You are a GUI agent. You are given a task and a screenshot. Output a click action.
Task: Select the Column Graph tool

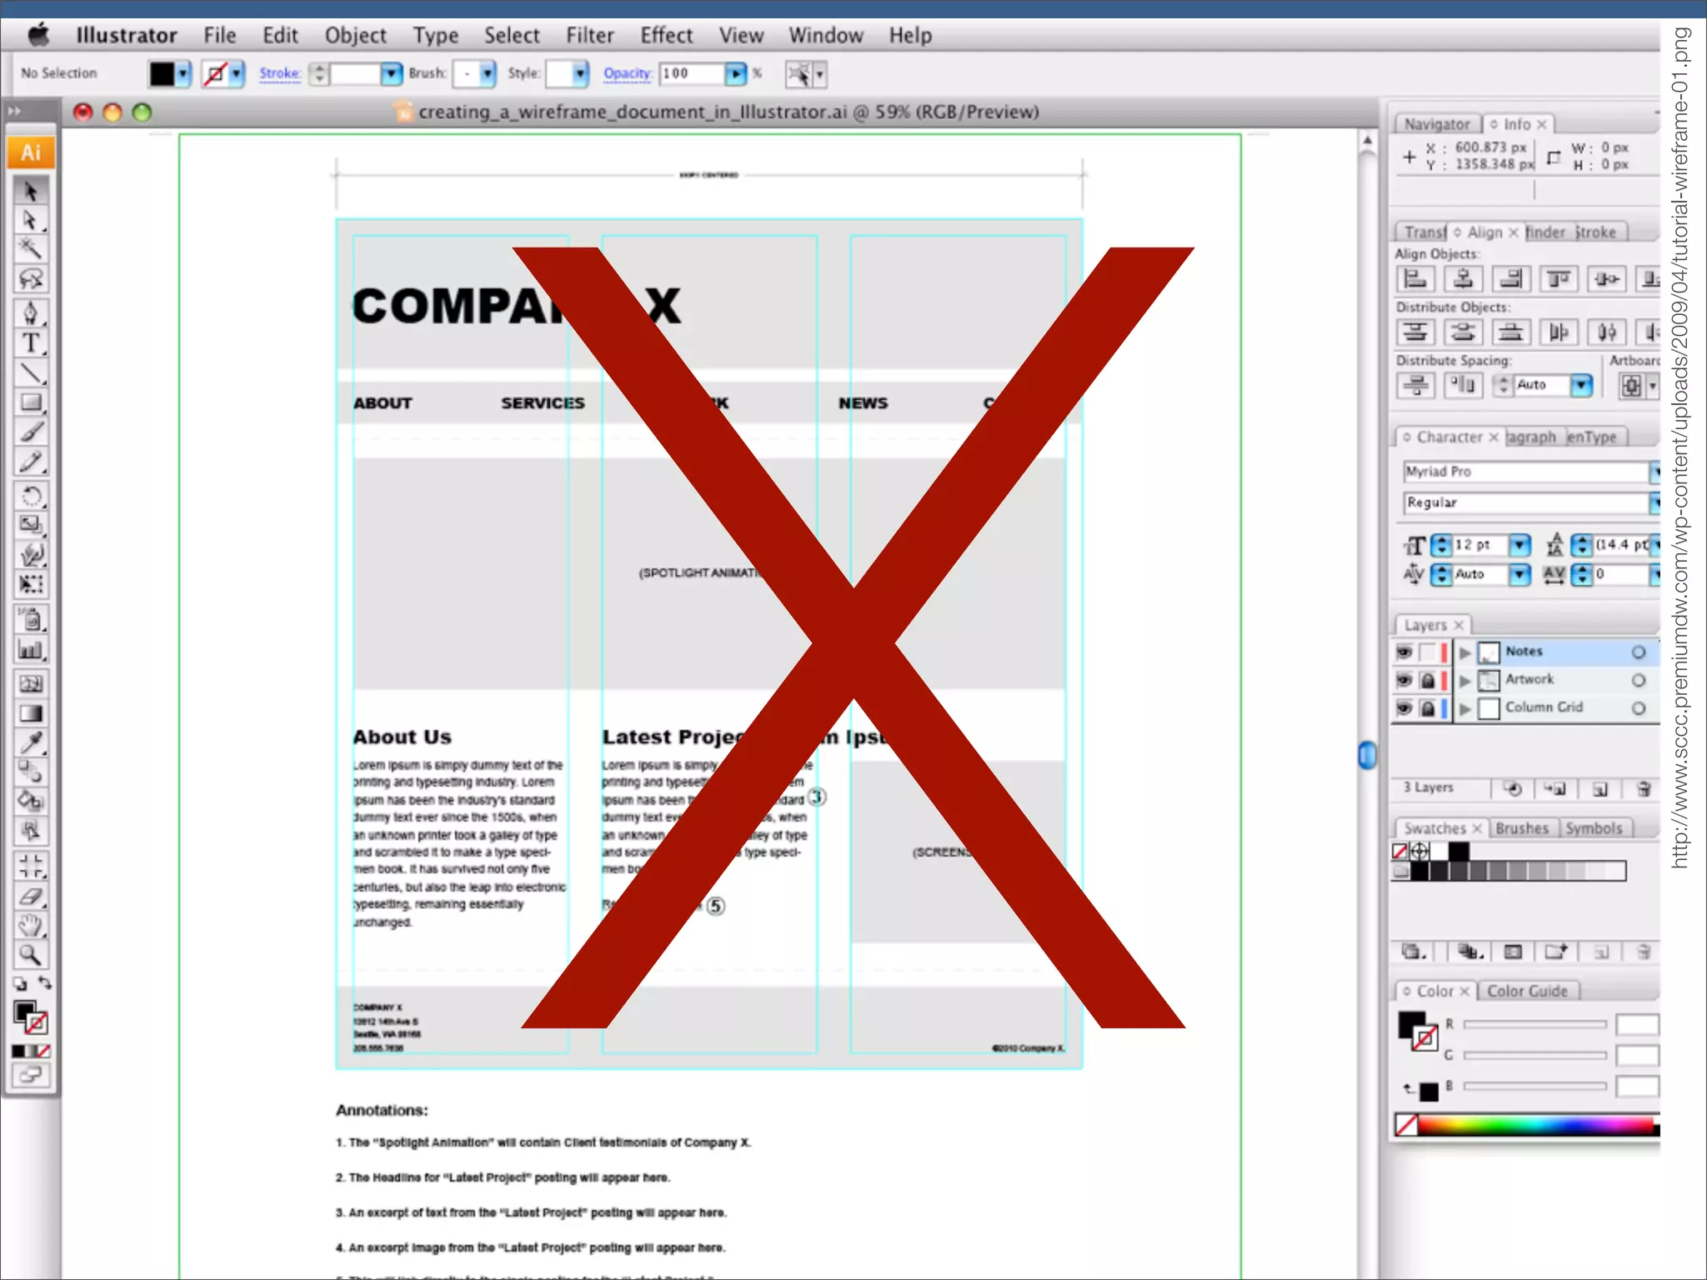coord(31,650)
